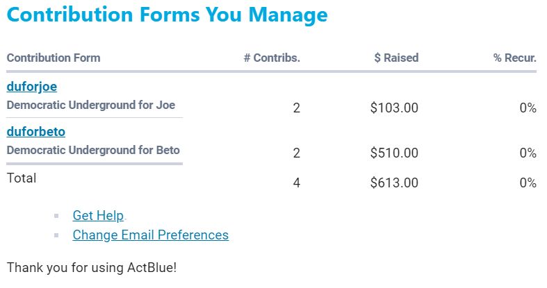The height and width of the screenshot is (288, 547).
Task: Click the $ Raised column header
Action: click(x=396, y=58)
